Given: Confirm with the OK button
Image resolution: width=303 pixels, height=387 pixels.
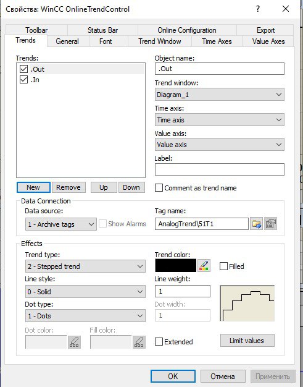Looking at the screenshot, I should [x=173, y=376].
